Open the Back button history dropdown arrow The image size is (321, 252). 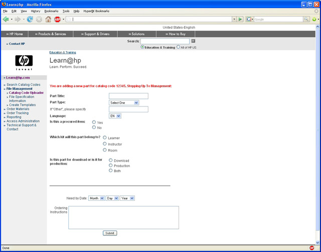(x=12, y=19)
